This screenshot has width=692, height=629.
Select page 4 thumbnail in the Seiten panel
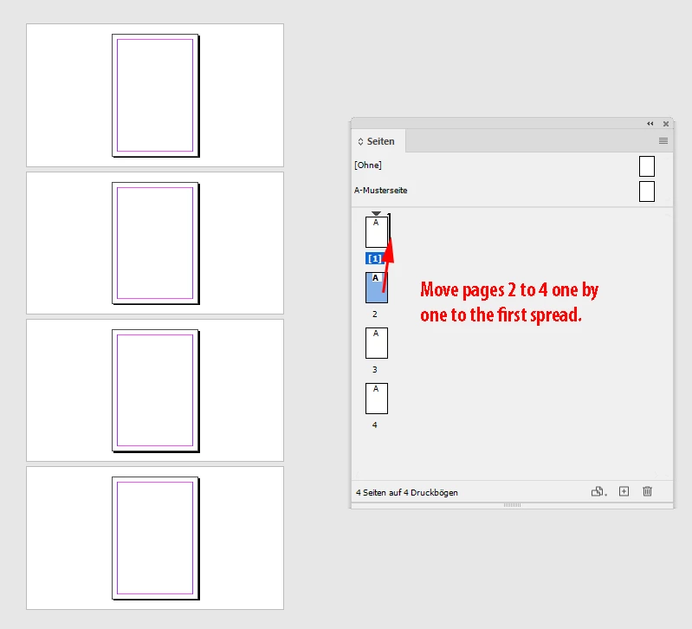pyautogui.click(x=377, y=399)
